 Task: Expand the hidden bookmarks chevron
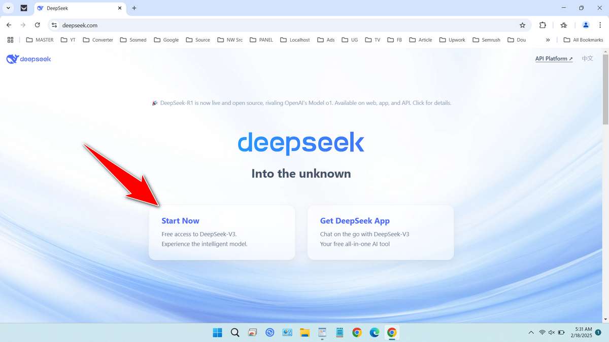click(x=548, y=40)
